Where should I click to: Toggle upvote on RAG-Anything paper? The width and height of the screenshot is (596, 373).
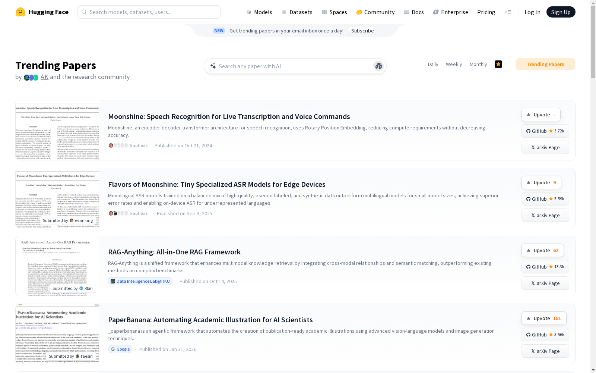[542, 250]
